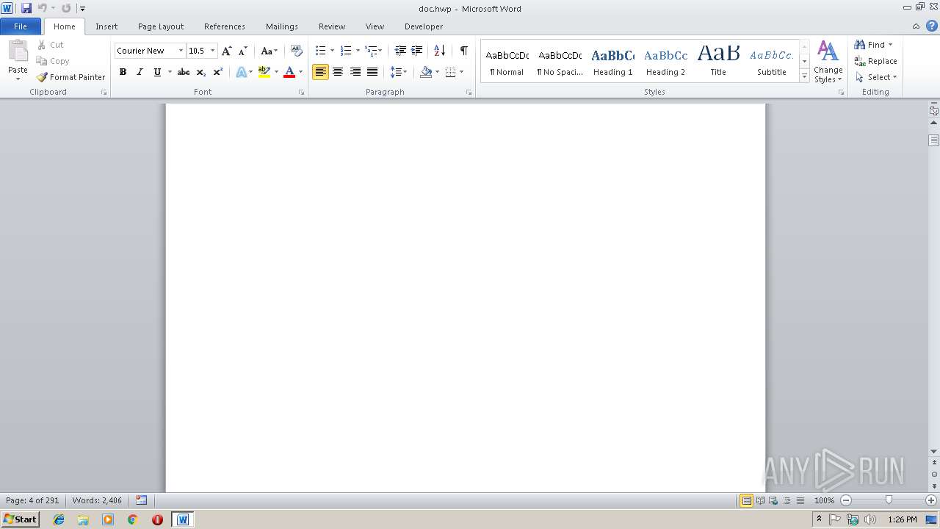Expand the Styles gallery More arrow
This screenshot has height=529, width=940.
tap(804, 76)
